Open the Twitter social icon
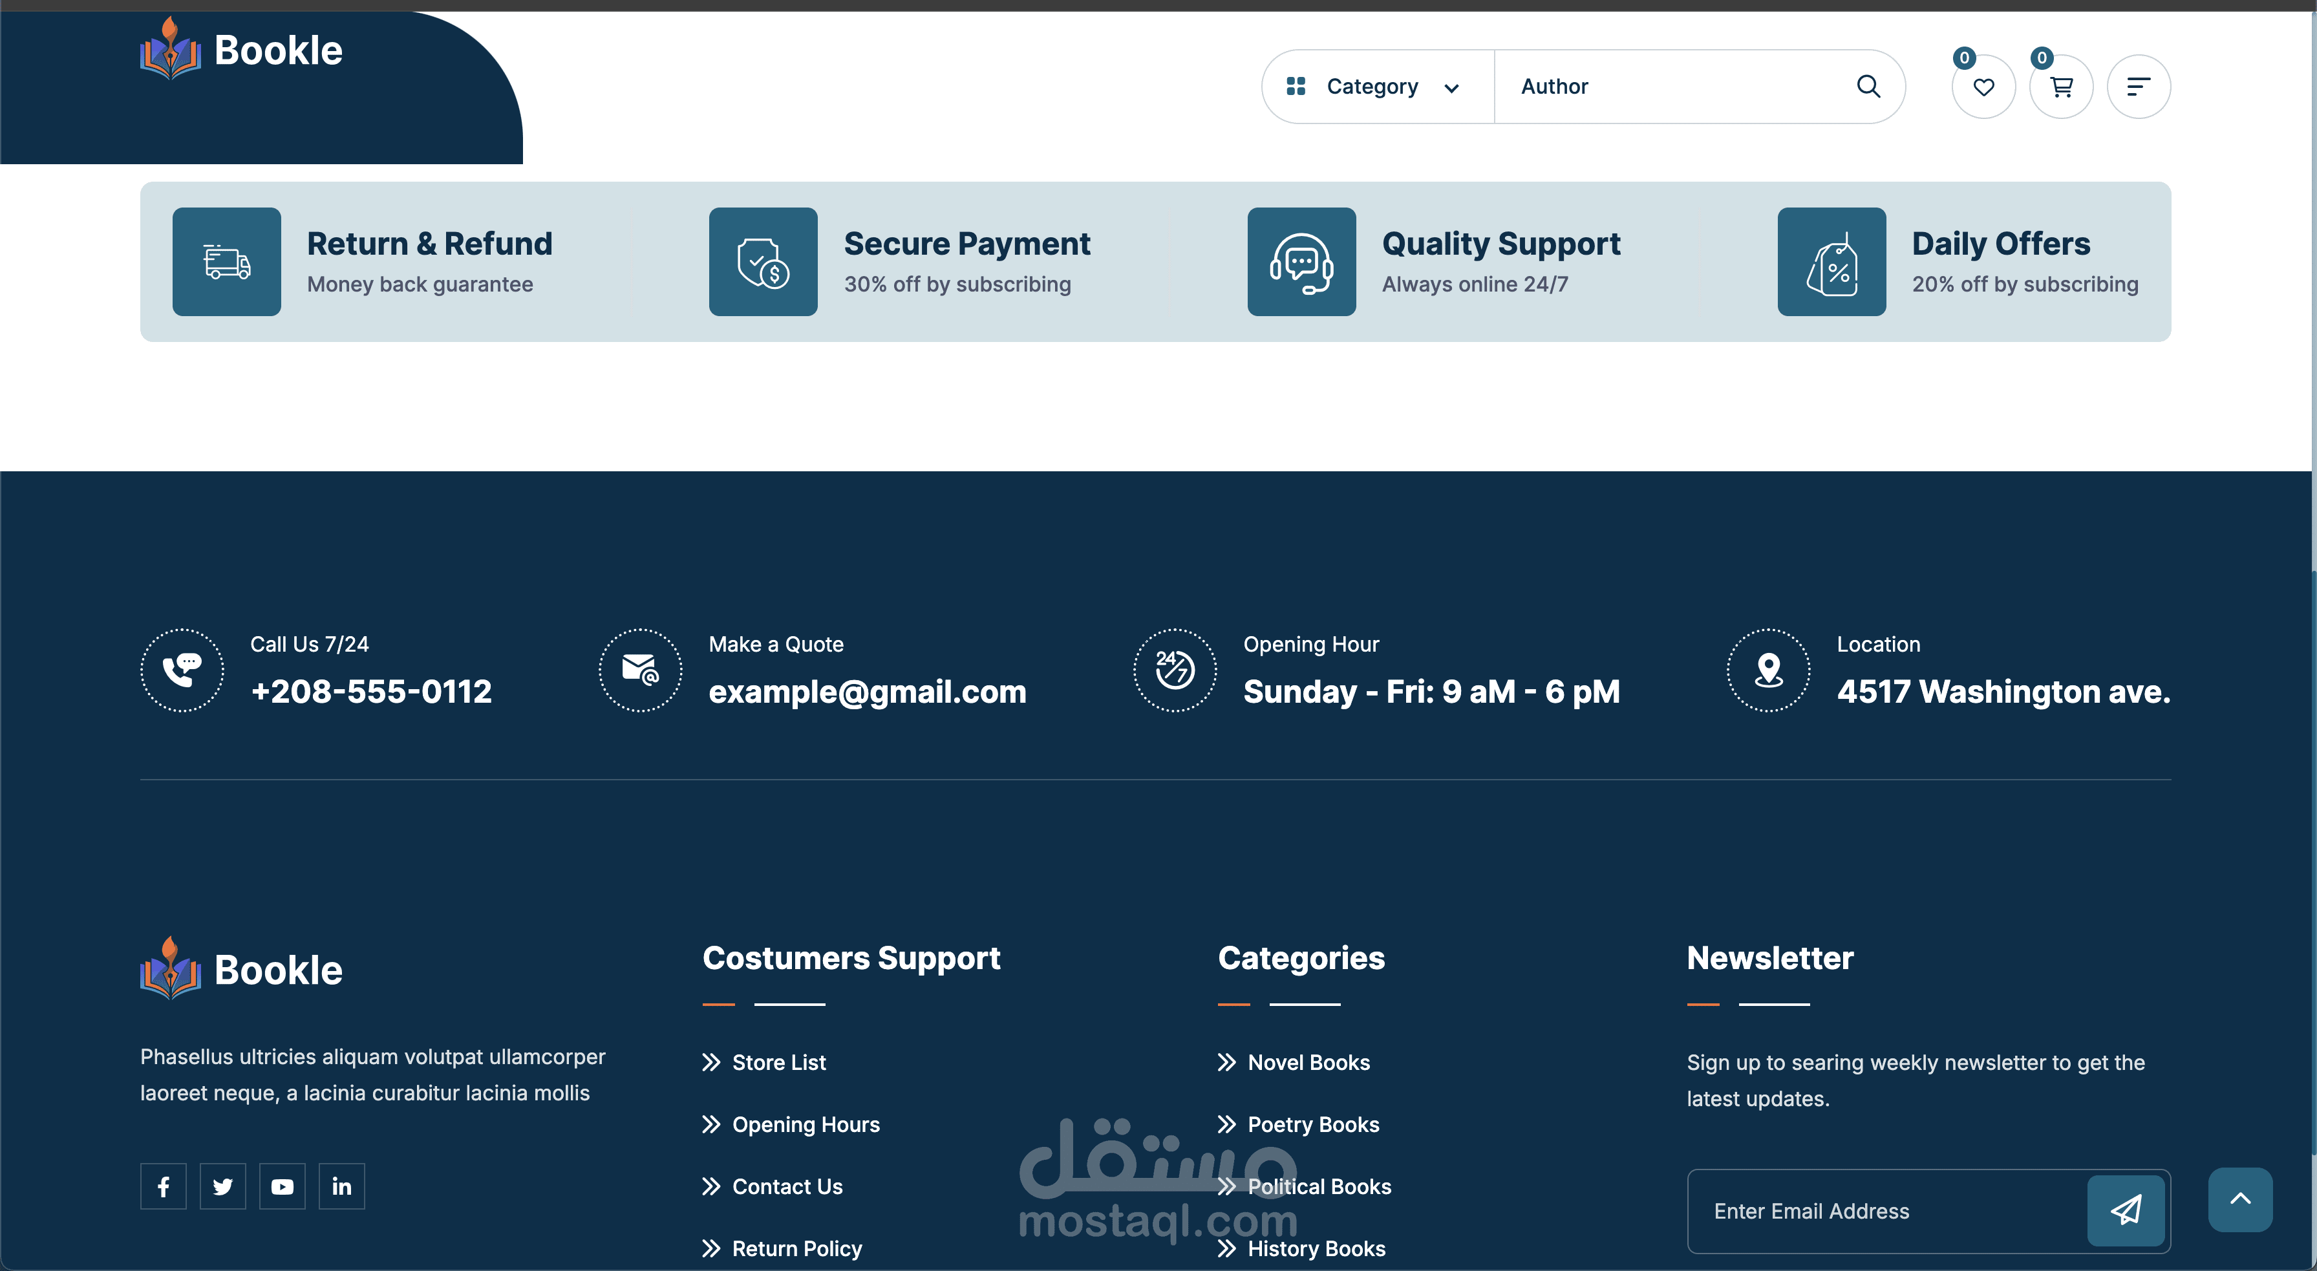 [223, 1186]
